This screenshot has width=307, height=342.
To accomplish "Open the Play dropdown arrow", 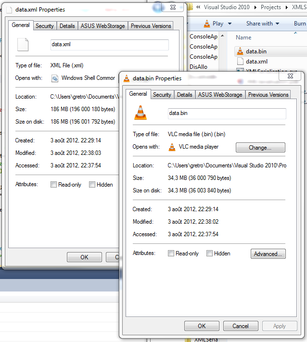I will [230, 24].
